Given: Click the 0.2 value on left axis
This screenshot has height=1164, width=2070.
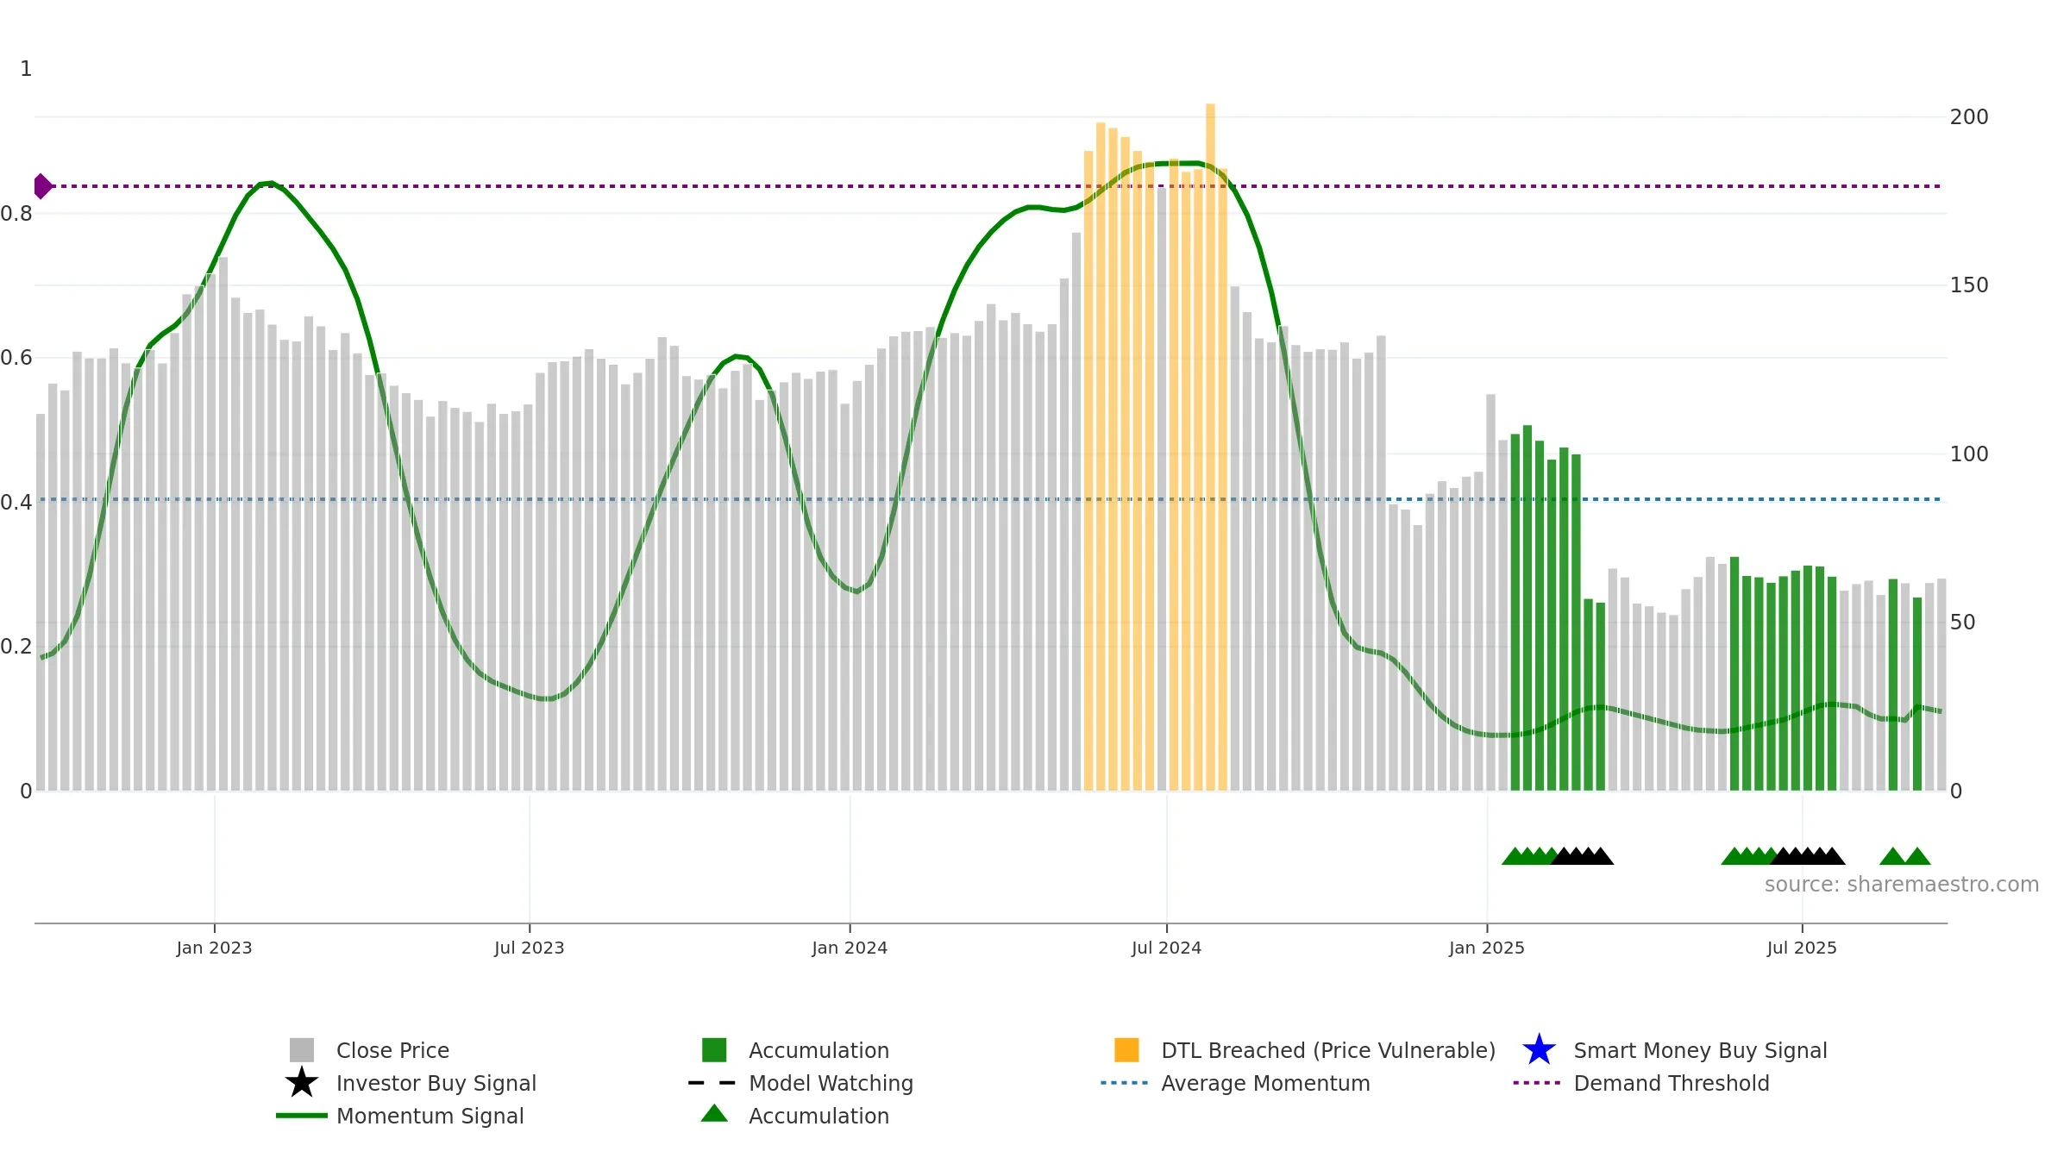Looking at the screenshot, I should tap(16, 646).
